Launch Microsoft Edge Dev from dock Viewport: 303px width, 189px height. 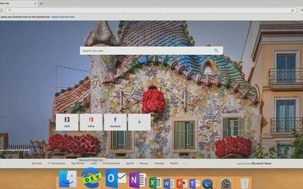pos(91,178)
